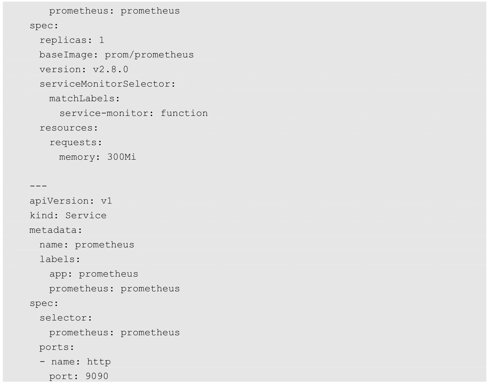Click the 'replicas: 1' line
This screenshot has height=385, width=488.
click(72, 40)
